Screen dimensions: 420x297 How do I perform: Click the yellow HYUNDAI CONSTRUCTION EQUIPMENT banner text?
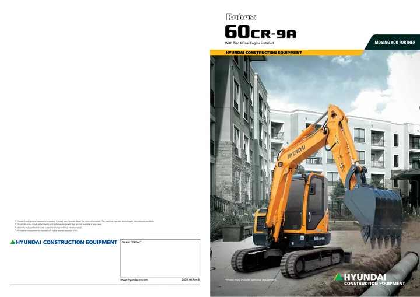click(264, 53)
